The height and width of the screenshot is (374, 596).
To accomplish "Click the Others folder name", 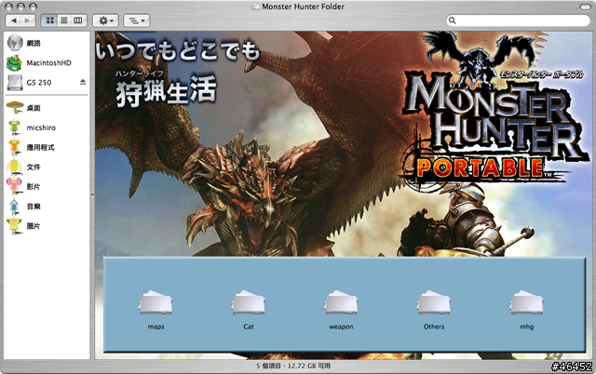I will (434, 327).
